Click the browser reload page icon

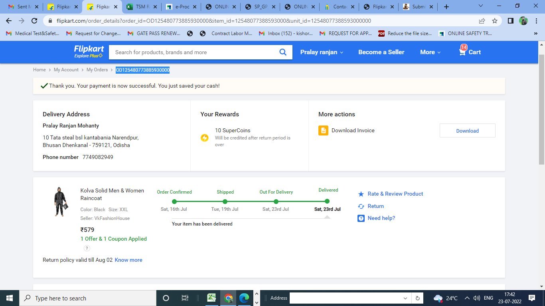click(x=34, y=21)
